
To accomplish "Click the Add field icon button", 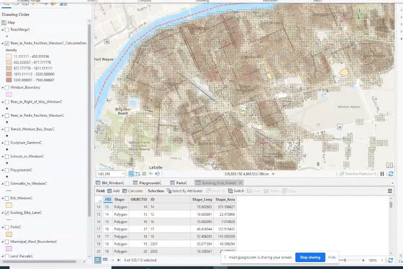I will coord(113,191).
